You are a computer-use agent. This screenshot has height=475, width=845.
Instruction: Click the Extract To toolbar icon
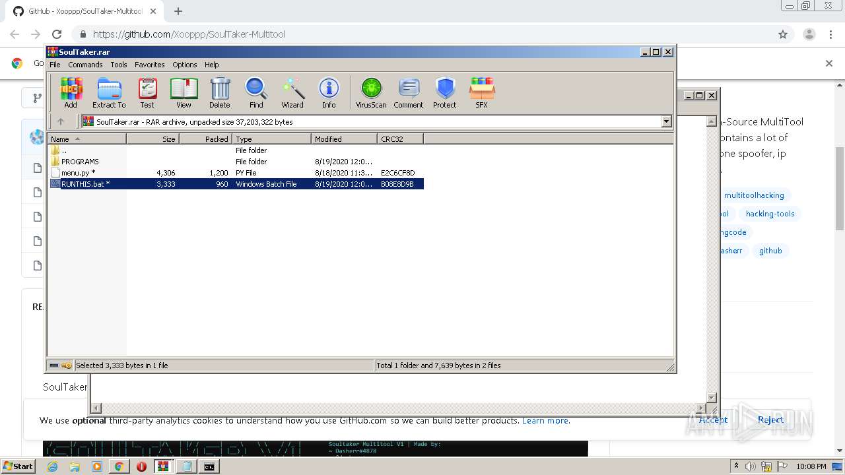[109, 92]
